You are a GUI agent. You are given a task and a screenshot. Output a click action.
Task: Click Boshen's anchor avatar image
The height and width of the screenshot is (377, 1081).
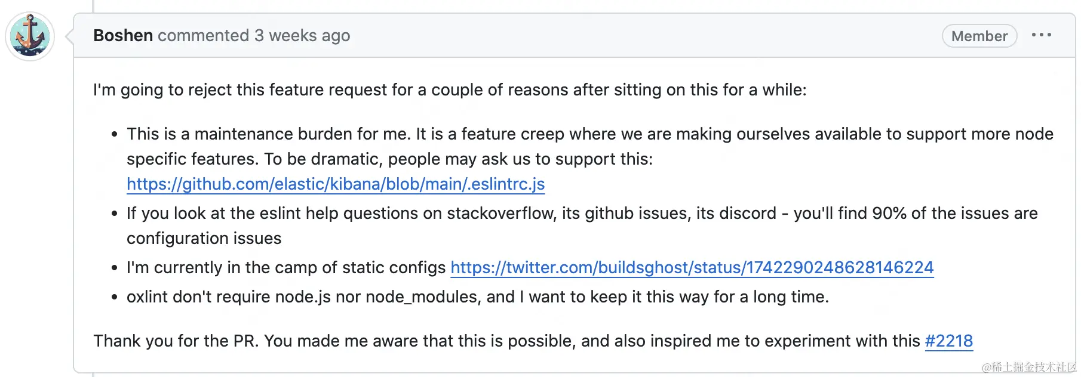click(30, 36)
